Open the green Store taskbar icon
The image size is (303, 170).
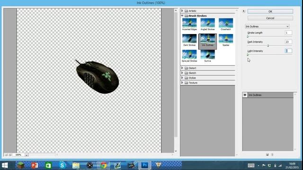coord(48,165)
